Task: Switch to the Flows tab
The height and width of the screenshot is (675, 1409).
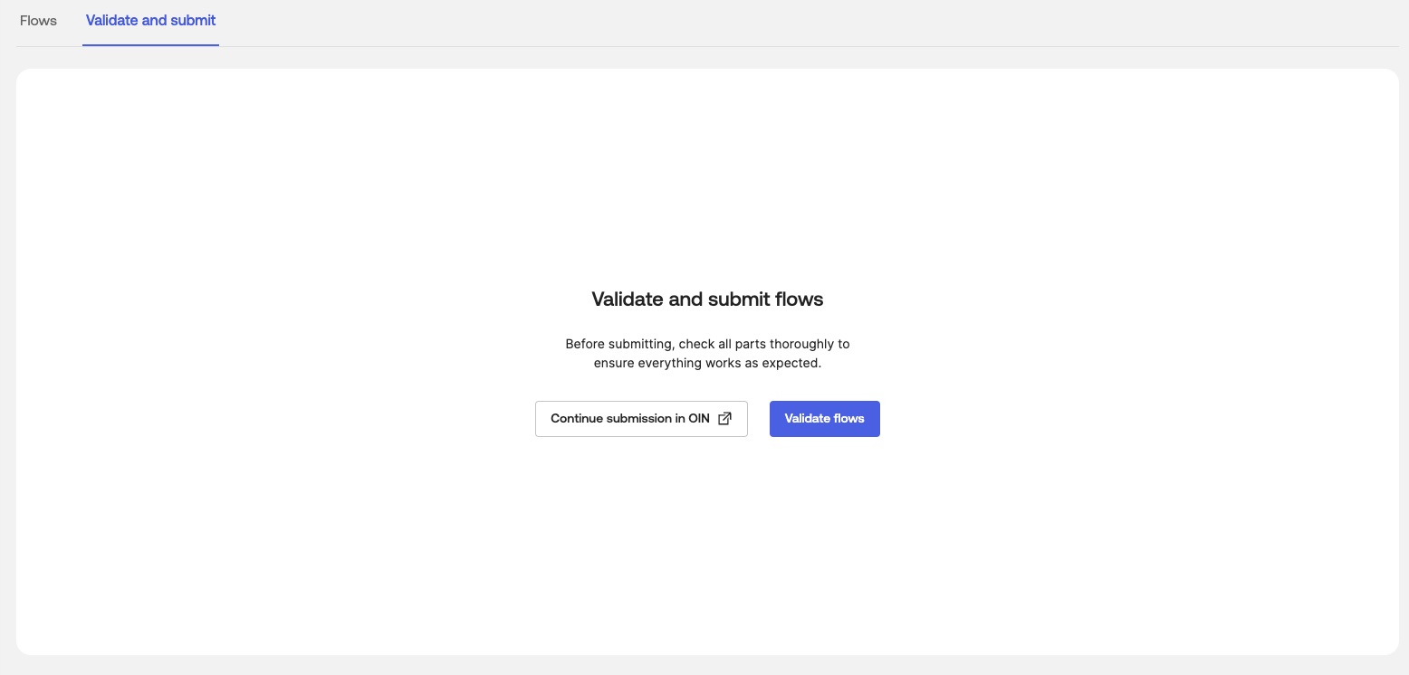Action: click(38, 20)
